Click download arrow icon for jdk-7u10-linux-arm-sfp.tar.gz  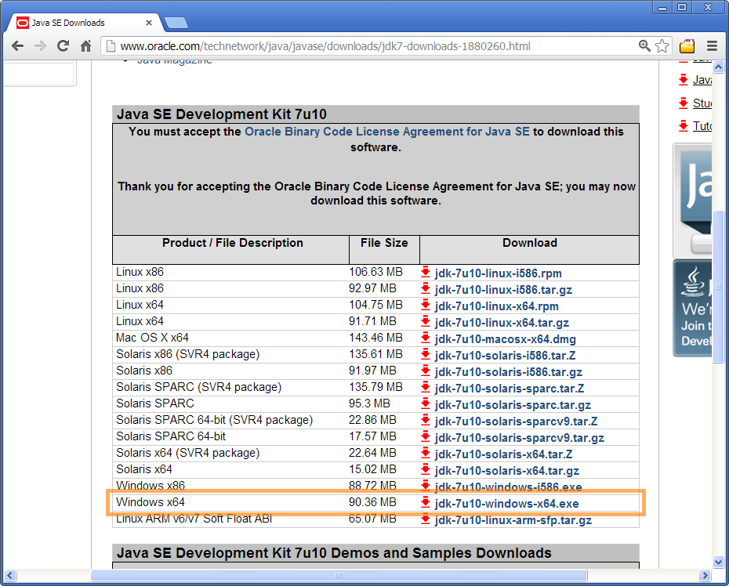tap(426, 519)
